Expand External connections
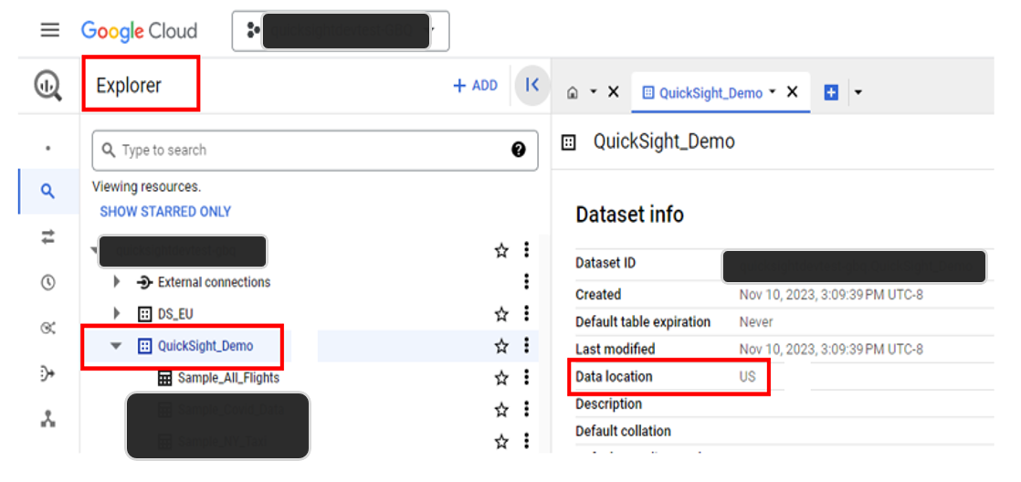 point(117,282)
